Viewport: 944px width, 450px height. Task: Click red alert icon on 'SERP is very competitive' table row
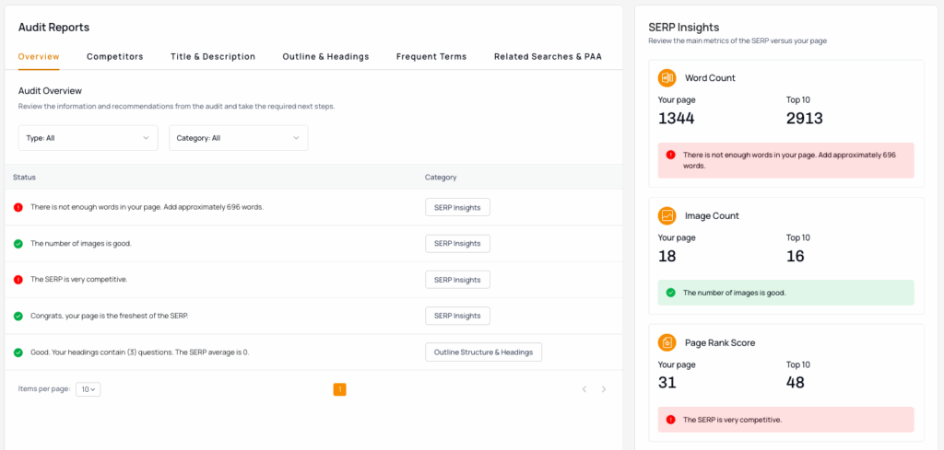pyautogui.click(x=18, y=280)
